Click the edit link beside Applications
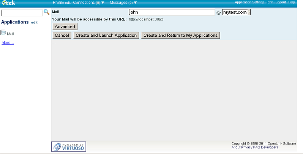This screenshot has height=154, width=303. point(35,23)
